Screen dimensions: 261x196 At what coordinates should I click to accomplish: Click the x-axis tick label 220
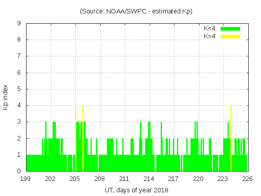click(198, 179)
